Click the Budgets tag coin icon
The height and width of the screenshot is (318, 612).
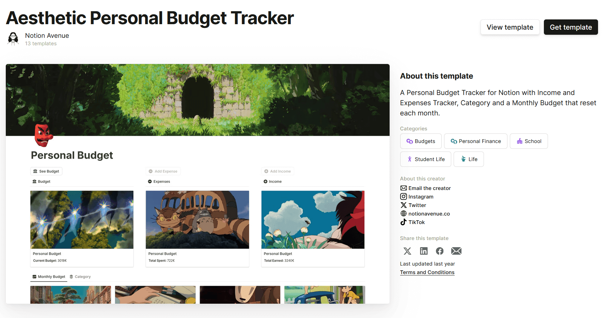(410, 141)
